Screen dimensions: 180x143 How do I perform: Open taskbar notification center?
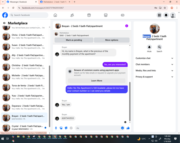(175, 139)
